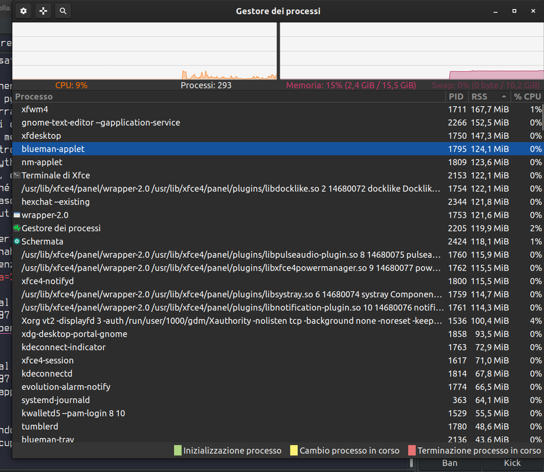Screen dimensions: 544x472
Task: Click the memory usage graph
Action: tap(411, 51)
